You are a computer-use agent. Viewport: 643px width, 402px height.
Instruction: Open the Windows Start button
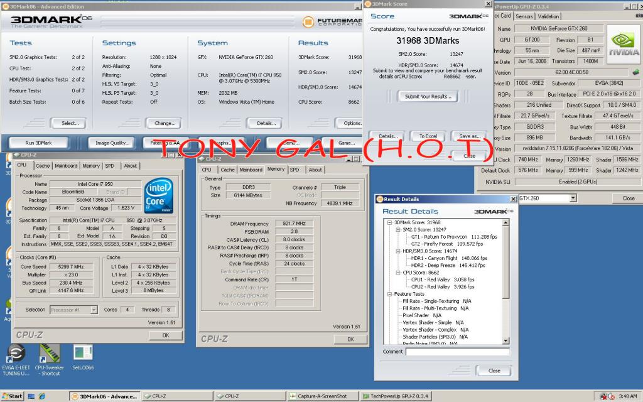coord(12,396)
